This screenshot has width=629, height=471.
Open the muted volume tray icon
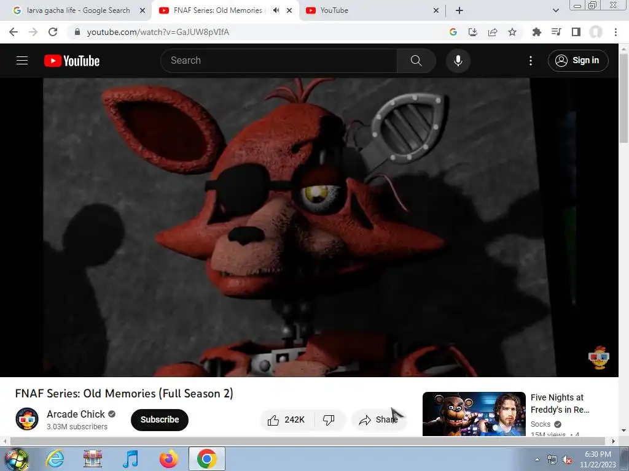[567, 460]
